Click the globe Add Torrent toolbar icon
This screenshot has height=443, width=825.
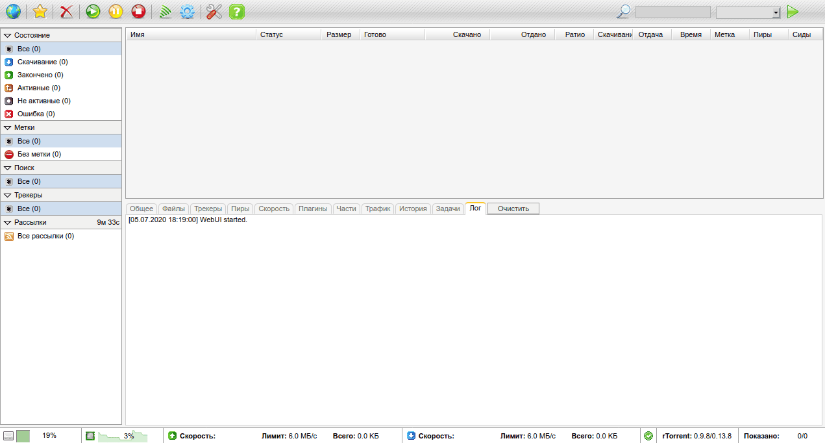(13, 11)
